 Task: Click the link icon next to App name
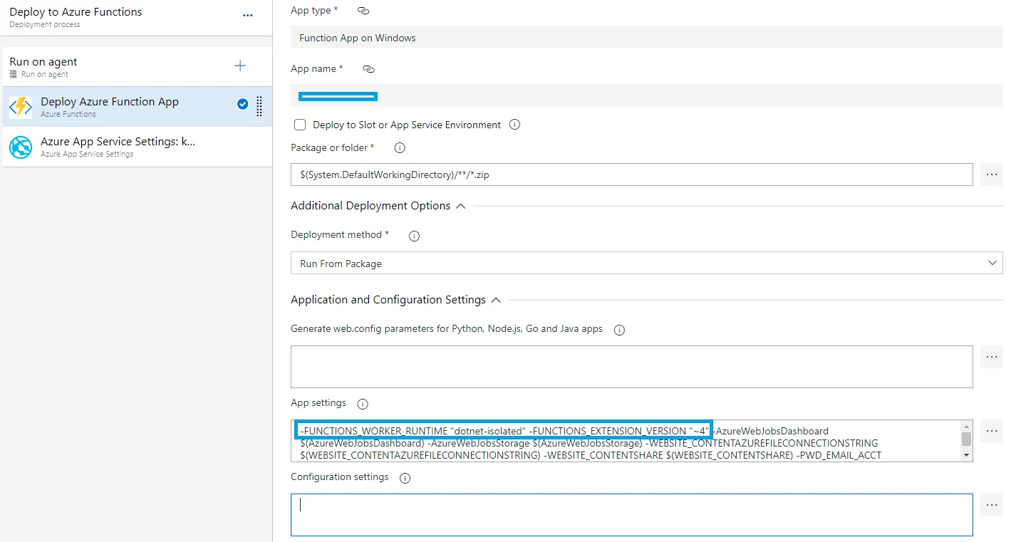[x=368, y=69]
